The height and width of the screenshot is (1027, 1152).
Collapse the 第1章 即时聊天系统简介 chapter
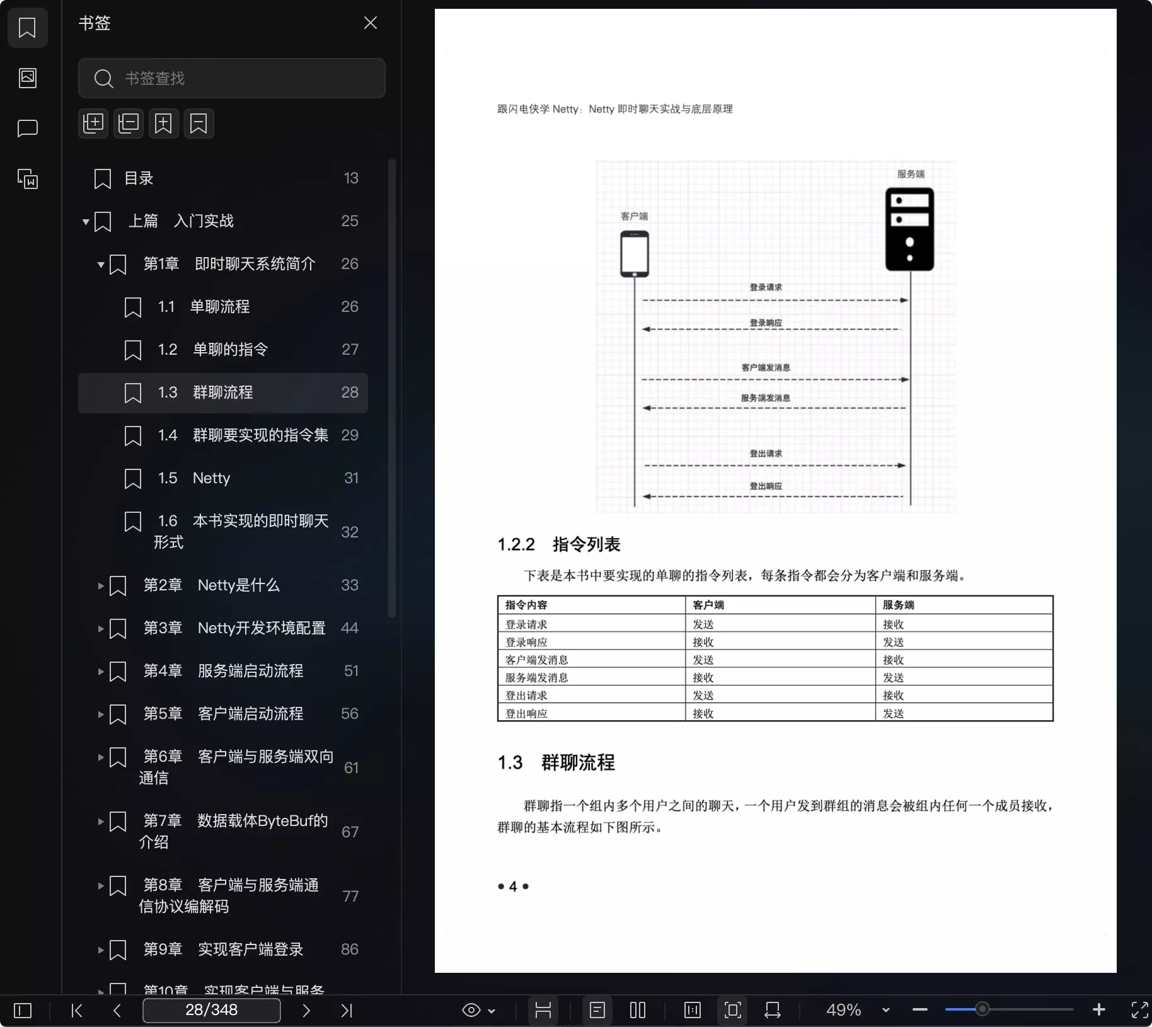100,265
